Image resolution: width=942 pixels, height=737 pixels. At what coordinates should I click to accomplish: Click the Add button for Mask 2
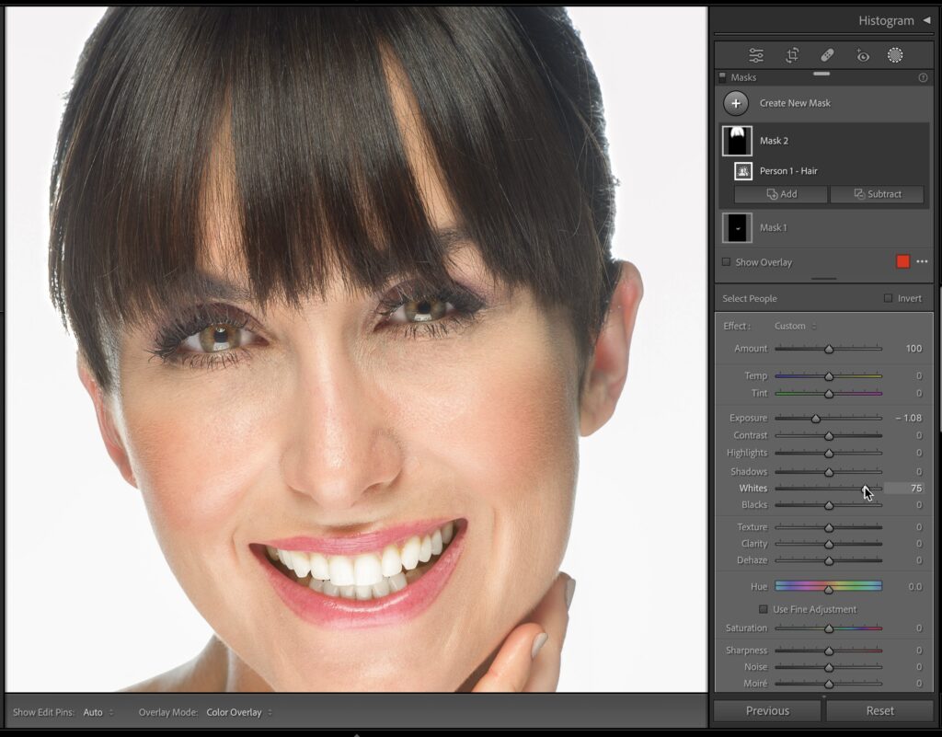pyautogui.click(x=781, y=194)
